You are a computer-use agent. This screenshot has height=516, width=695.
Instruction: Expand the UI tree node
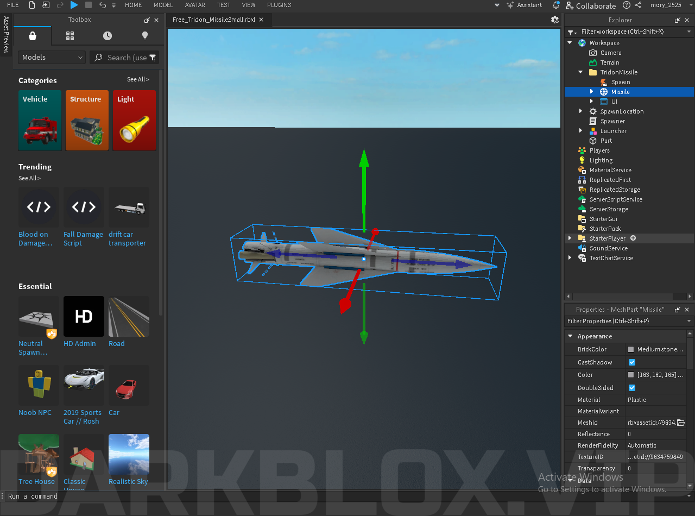[591, 102]
